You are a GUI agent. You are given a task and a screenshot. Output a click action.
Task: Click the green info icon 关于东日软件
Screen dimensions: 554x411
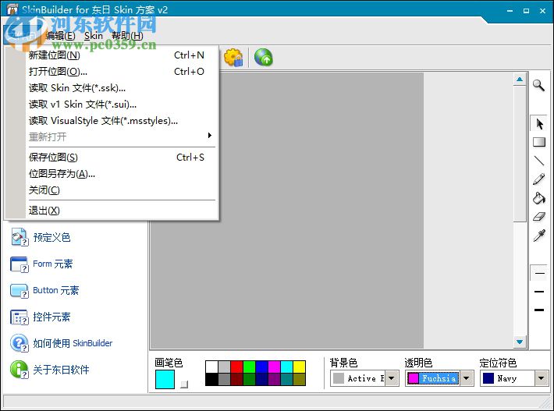point(19,370)
